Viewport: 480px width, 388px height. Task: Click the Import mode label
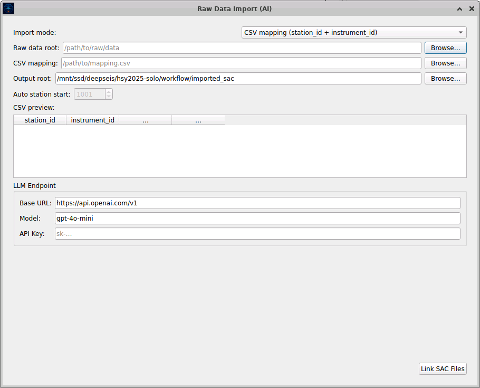click(35, 33)
